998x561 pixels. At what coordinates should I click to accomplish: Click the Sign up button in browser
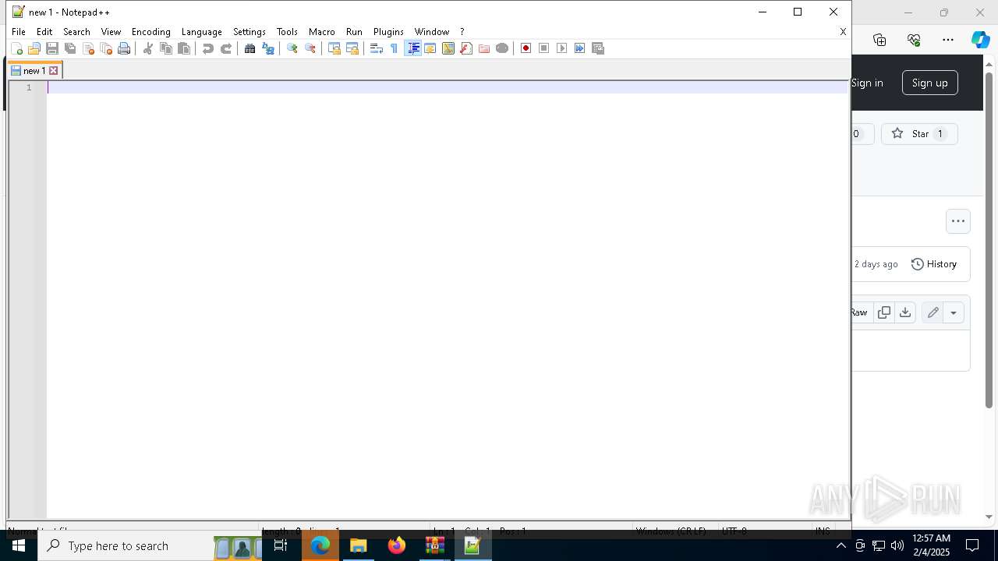930,83
